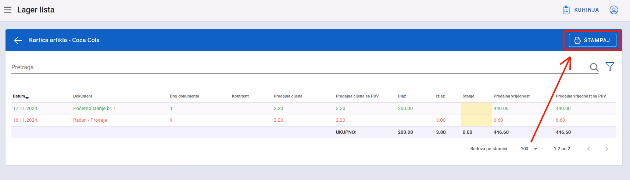Screen dimensions: 630x180
Task: Sort by the Prodajna vrijednost sa PDV header
Action: click(581, 96)
